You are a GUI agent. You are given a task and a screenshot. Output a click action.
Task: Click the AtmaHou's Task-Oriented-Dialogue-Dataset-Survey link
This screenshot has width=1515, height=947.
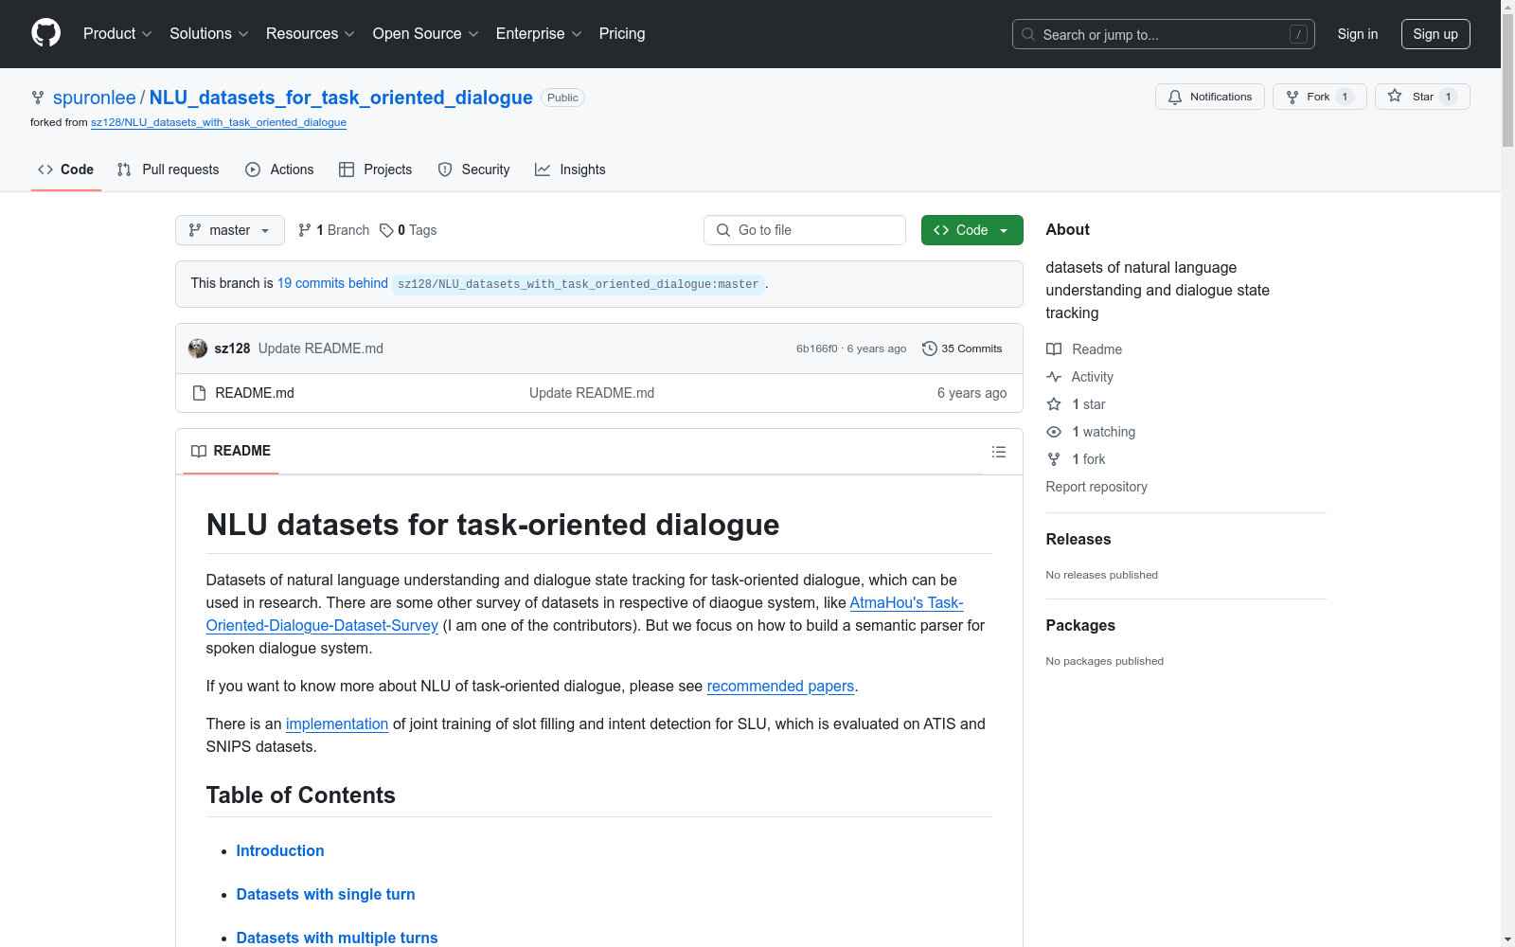pyautogui.click(x=585, y=614)
